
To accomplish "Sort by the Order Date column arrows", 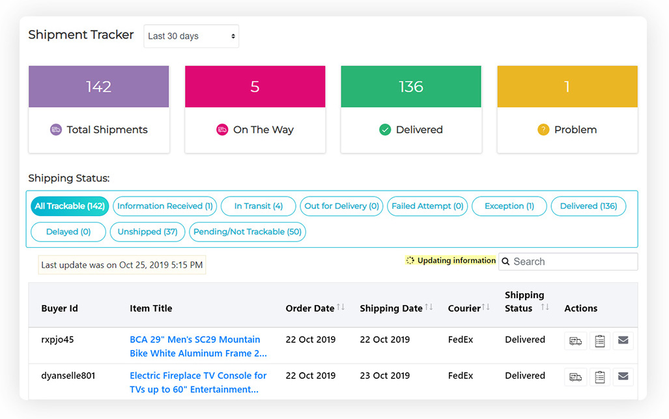I will [x=341, y=308].
